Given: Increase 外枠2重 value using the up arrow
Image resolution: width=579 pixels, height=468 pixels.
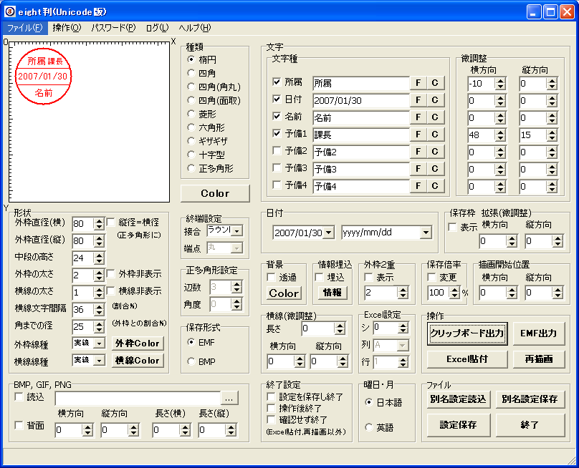Looking at the screenshot, I should tap(403, 290).
